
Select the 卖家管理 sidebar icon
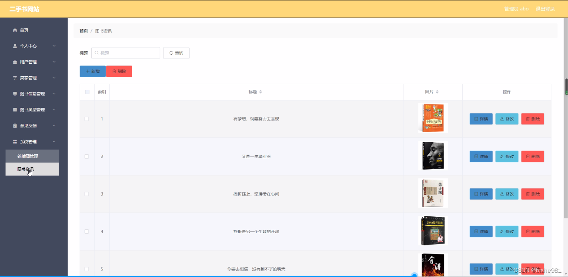(x=14, y=78)
